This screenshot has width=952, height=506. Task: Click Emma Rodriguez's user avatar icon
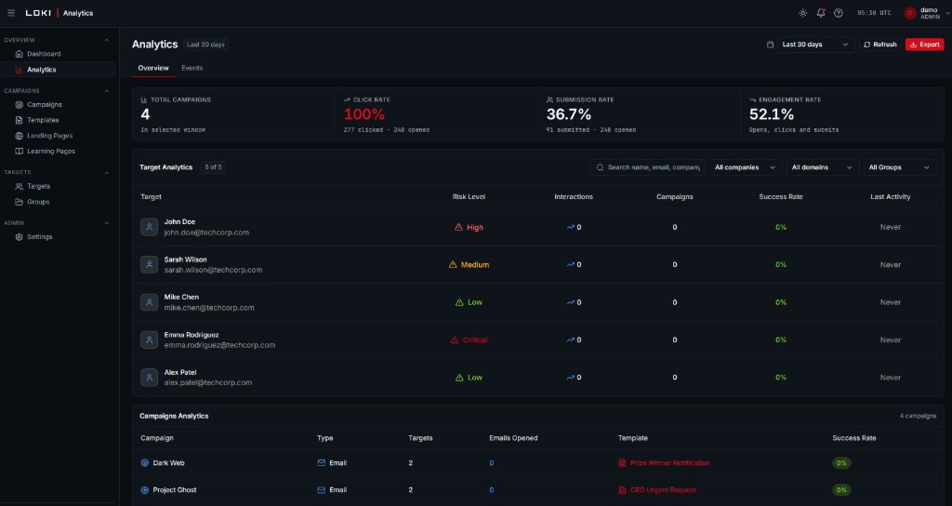(150, 340)
